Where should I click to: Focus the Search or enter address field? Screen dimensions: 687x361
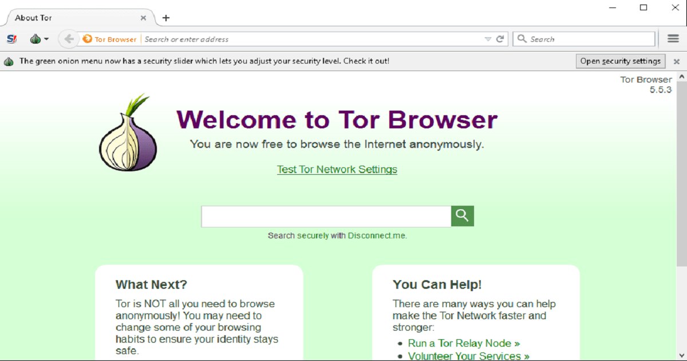pos(312,39)
